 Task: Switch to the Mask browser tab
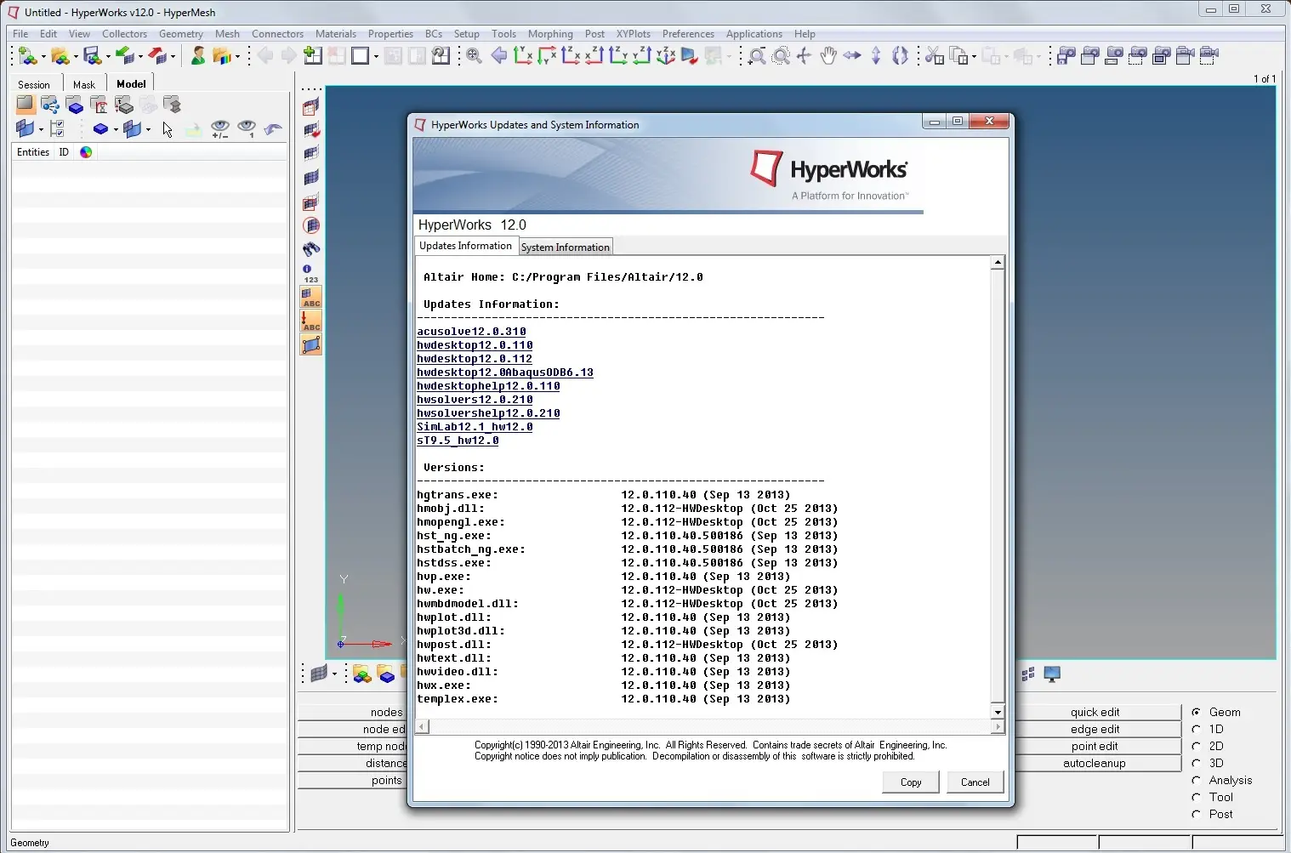point(84,84)
